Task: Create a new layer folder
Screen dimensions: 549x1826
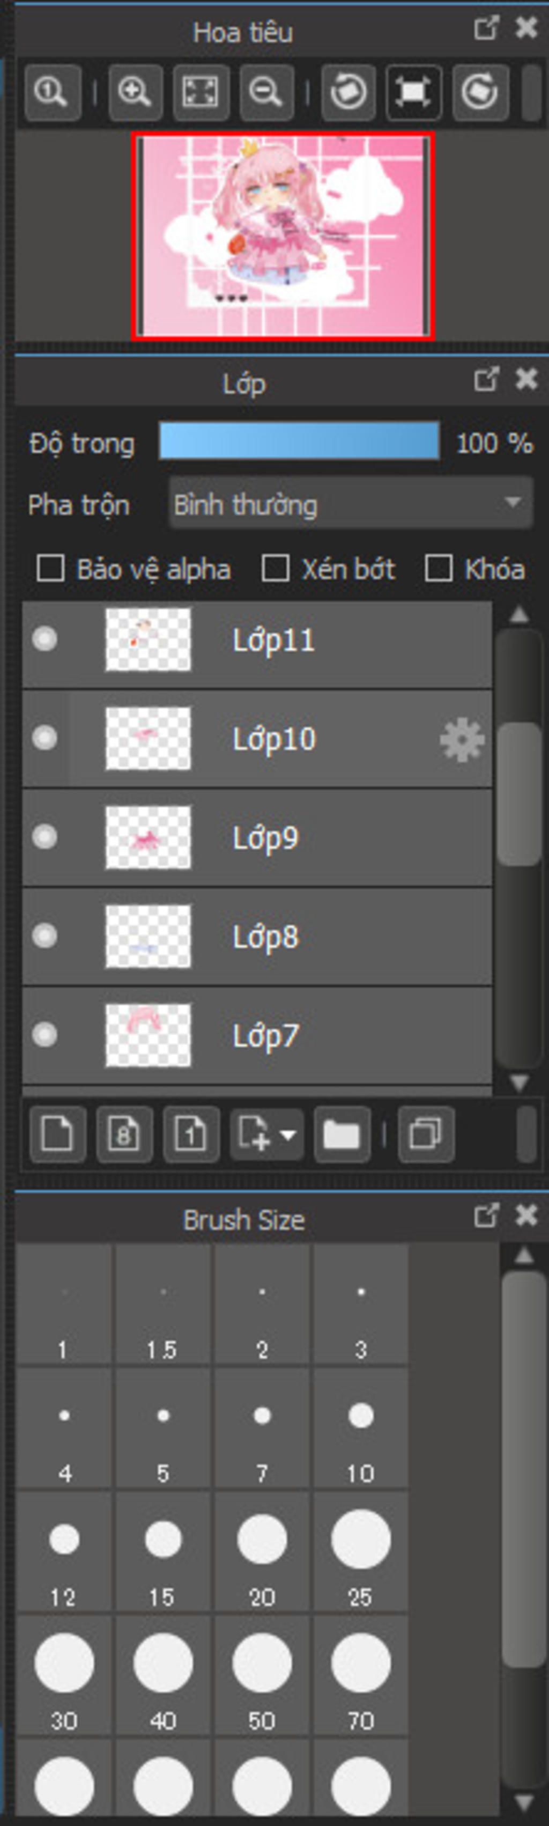Action: pyautogui.click(x=342, y=1134)
